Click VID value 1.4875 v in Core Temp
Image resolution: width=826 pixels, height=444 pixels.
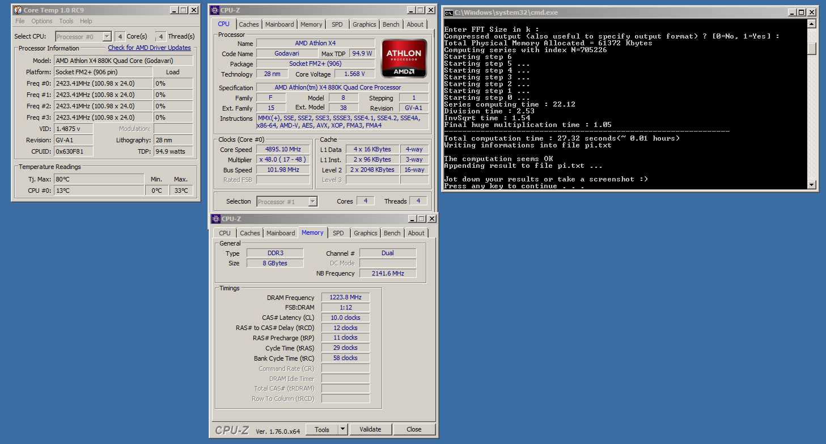(x=74, y=129)
